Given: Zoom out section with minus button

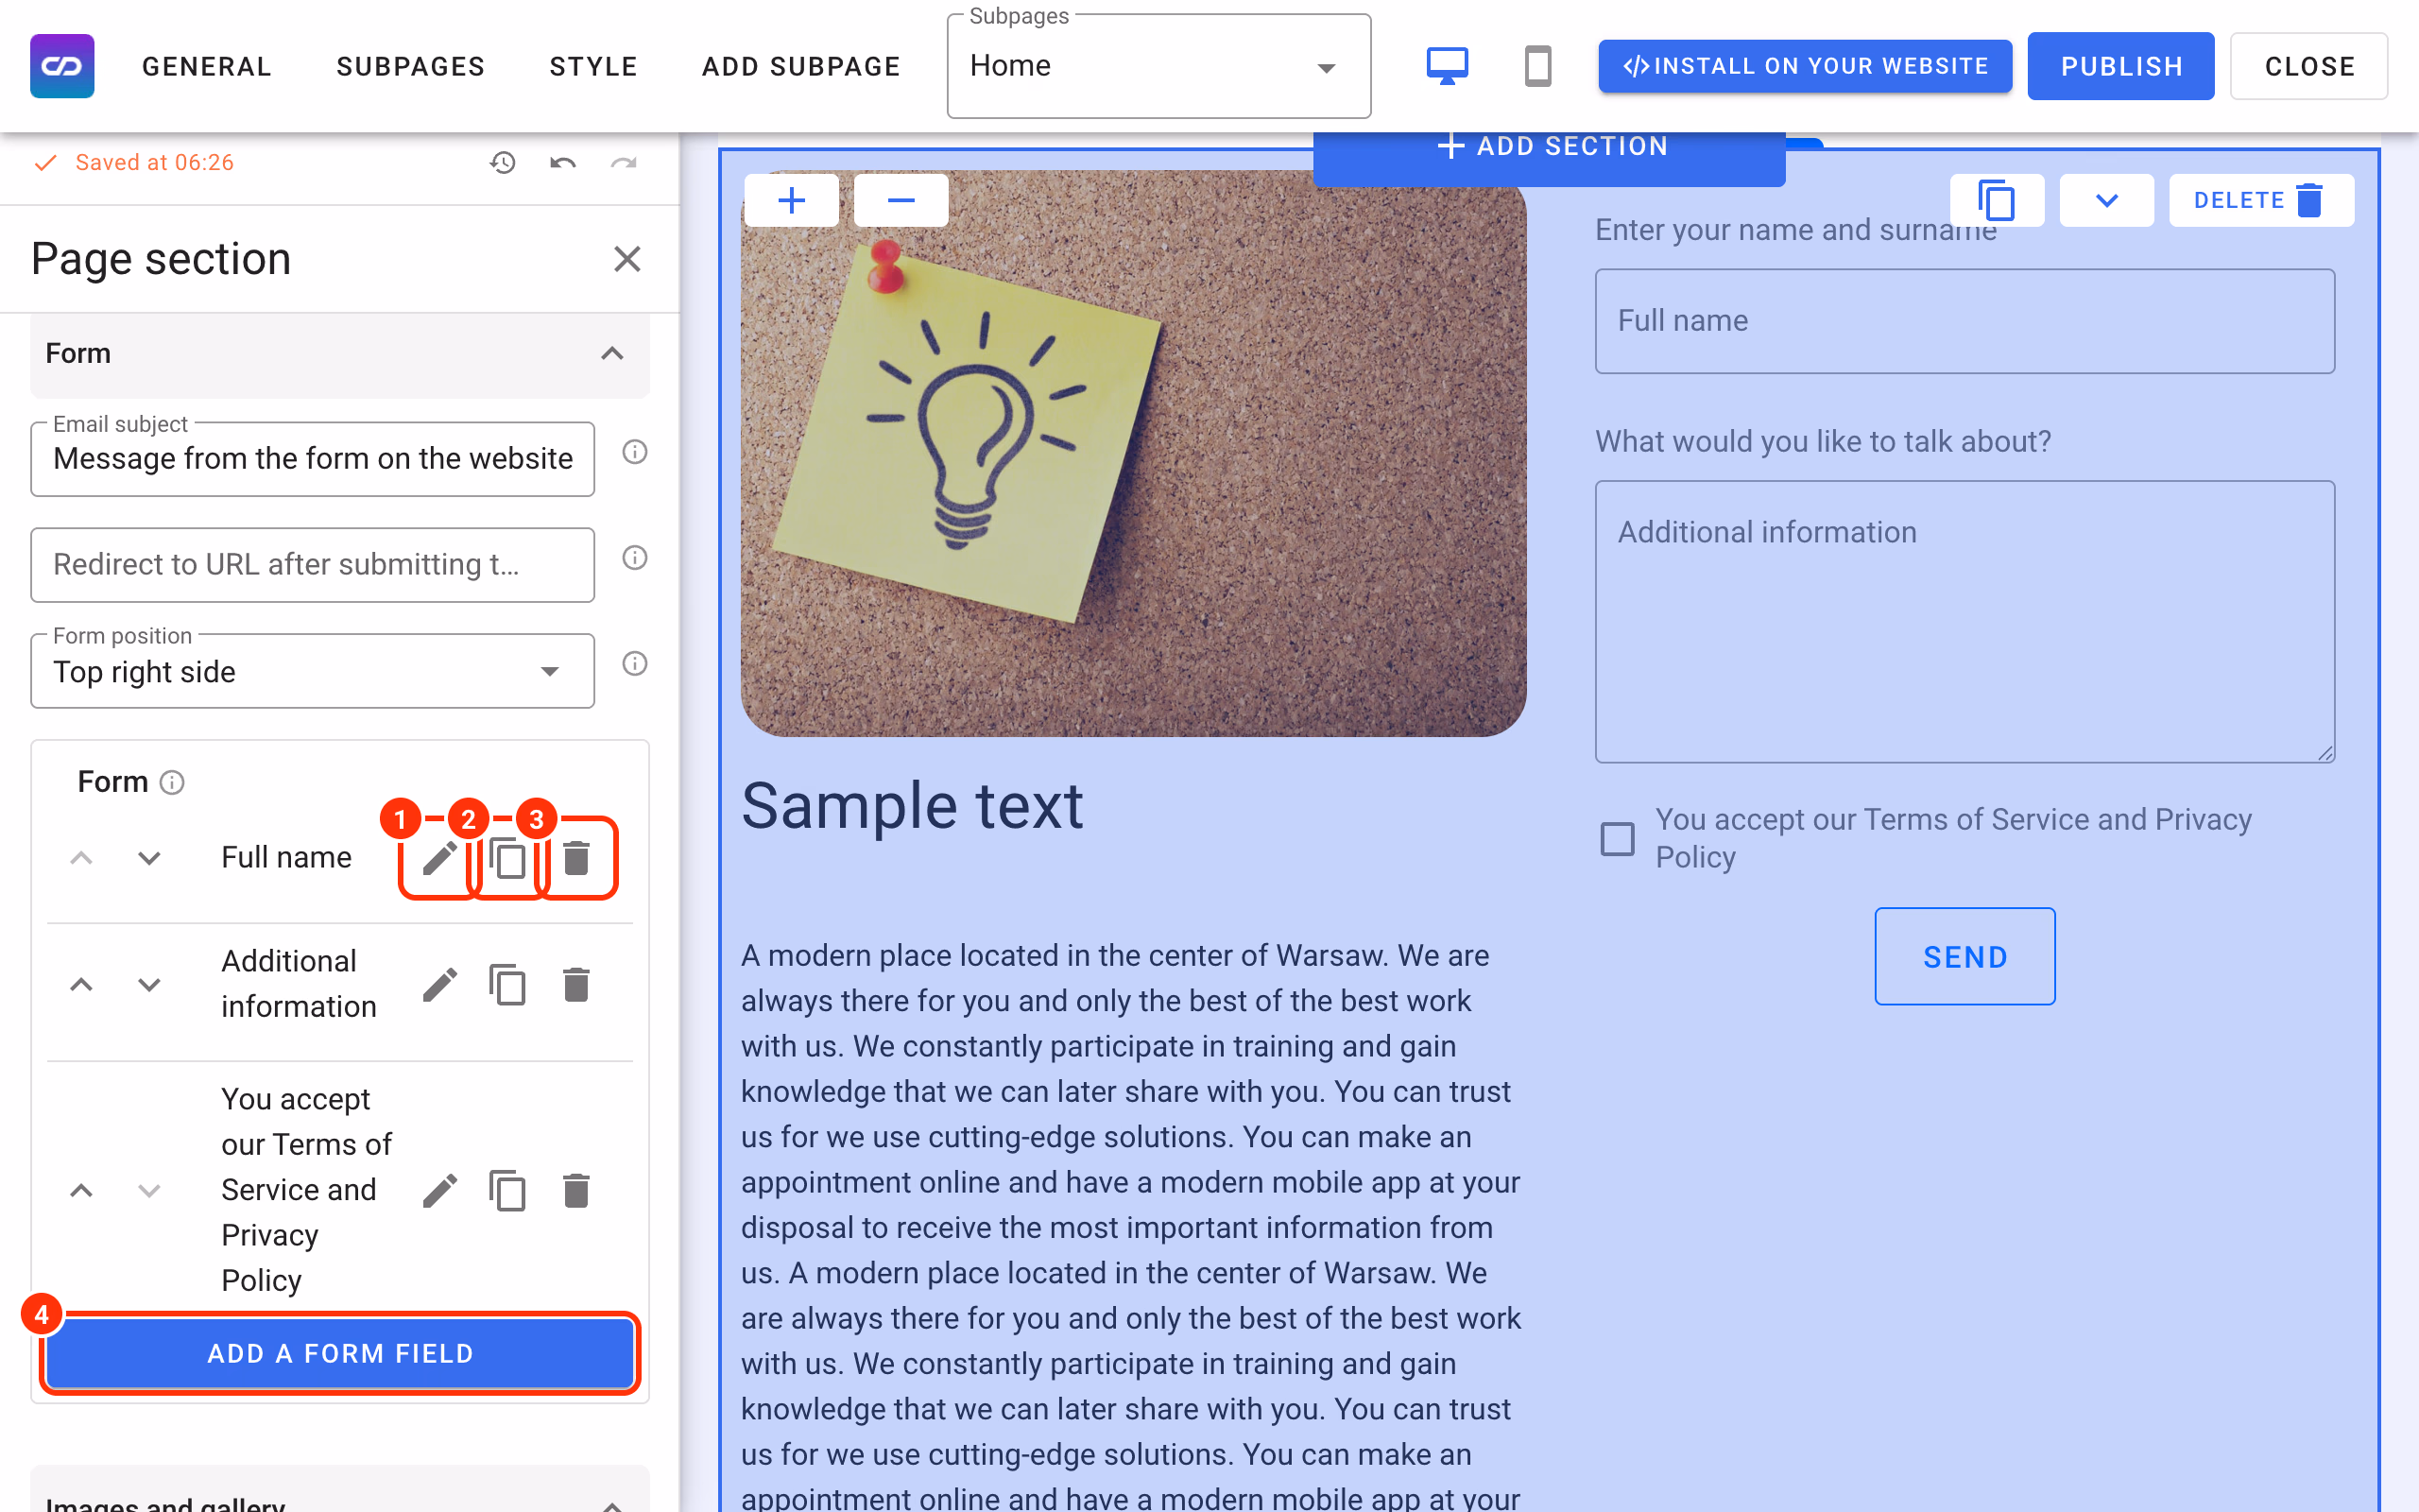Looking at the screenshot, I should click(901, 200).
